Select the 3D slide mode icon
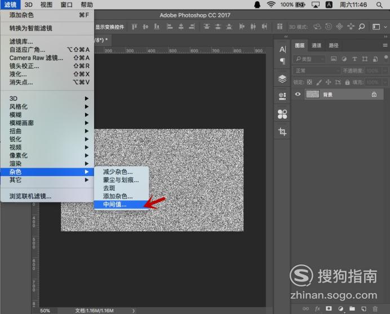The image size is (390, 314). click(x=351, y=26)
